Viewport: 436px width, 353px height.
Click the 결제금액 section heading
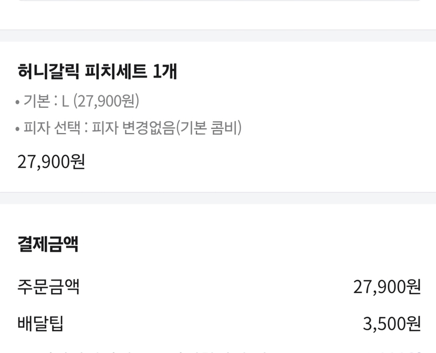[48, 244]
